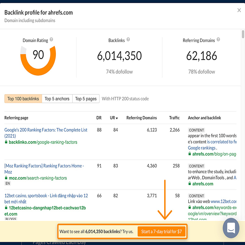Open backlinko.com/google-ranking-factors URL

[43, 142]
